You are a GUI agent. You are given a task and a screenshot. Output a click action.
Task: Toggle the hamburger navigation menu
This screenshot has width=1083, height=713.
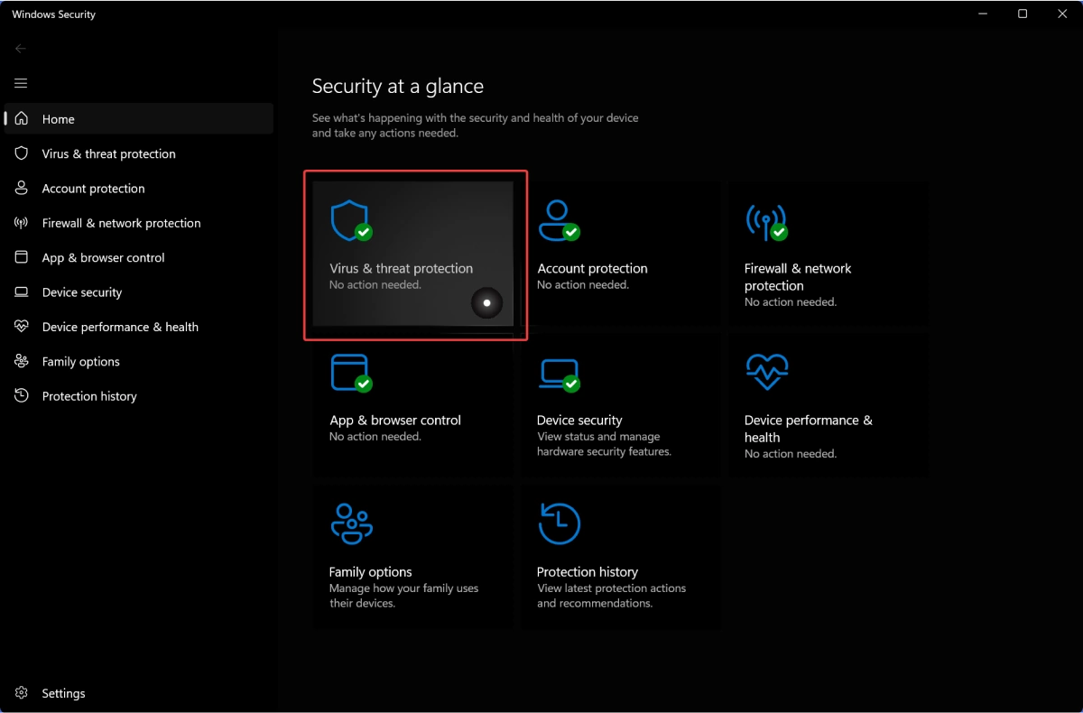point(21,83)
